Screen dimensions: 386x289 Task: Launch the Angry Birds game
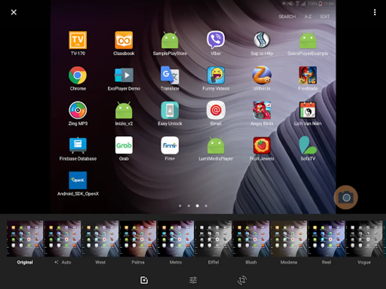click(262, 110)
